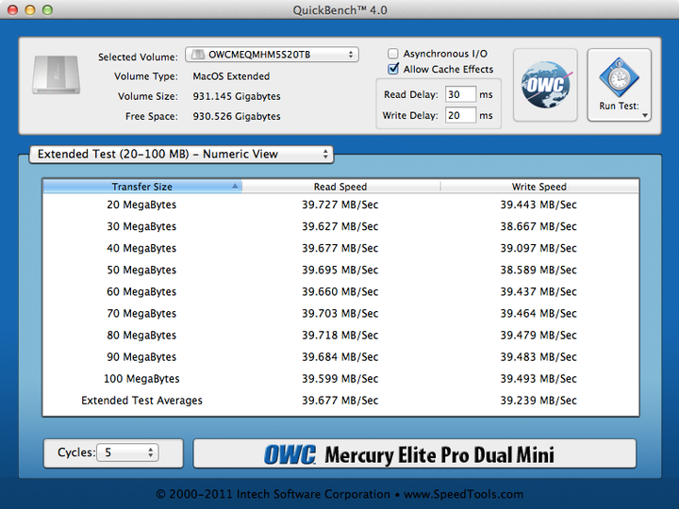This screenshot has width=679, height=509.
Task: Uncheck Allow Cache Effects
Action: [x=394, y=70]
